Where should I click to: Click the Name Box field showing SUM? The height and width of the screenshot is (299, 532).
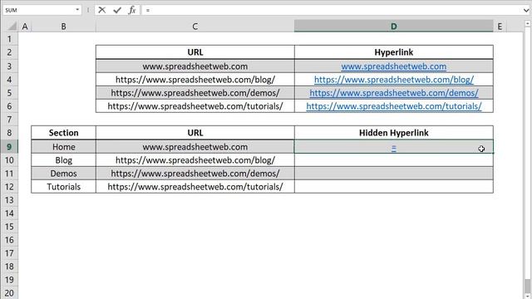click(x=39, y=10)
